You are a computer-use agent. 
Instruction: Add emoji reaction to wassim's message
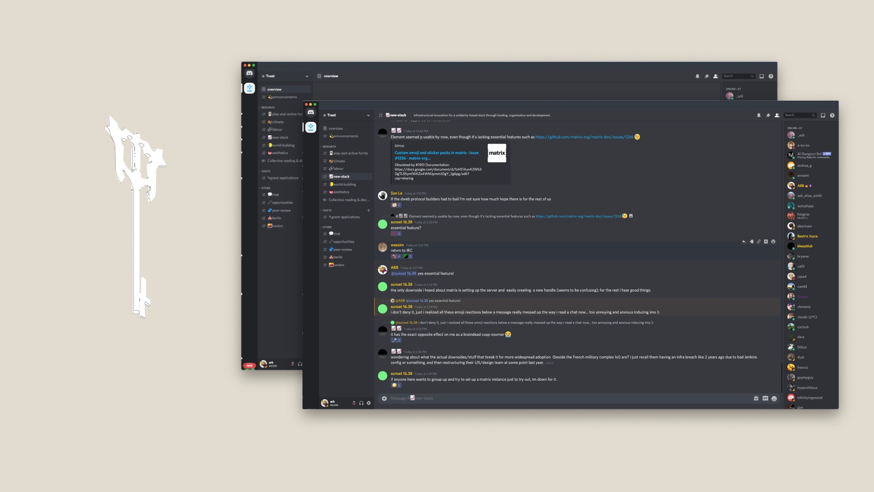click(773, 241)
